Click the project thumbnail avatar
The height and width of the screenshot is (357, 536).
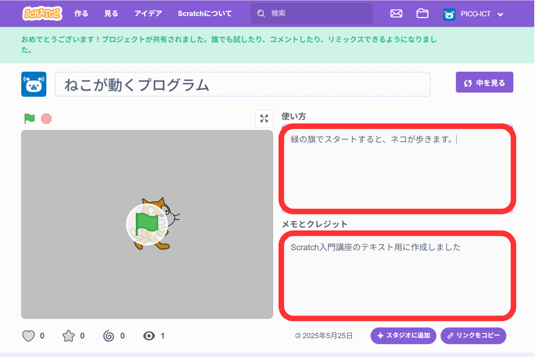coord(33,84)
